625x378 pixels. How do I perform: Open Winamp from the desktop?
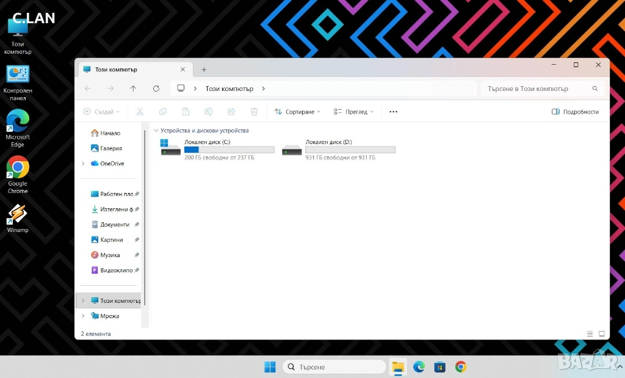pyautogui.click(x=18, y=218)
